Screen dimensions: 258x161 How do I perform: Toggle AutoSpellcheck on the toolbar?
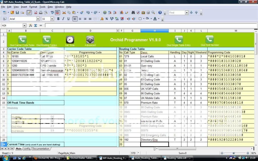click(x=57, y=13)
